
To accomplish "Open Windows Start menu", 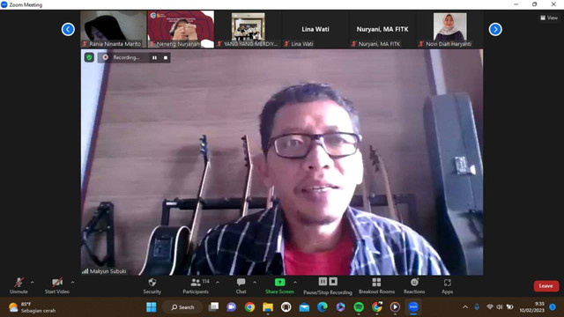I will tap(152, 307).
